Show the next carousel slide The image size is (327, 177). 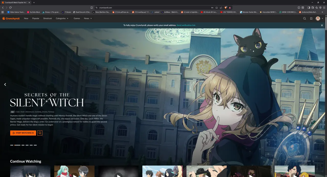pos(320,84)
